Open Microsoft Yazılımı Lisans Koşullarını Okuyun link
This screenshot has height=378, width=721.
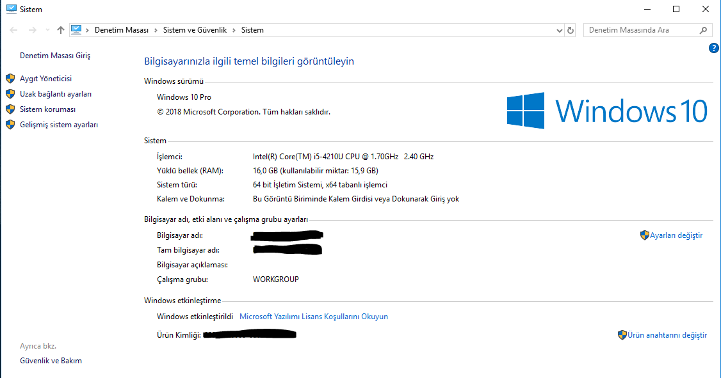[314, 317]
